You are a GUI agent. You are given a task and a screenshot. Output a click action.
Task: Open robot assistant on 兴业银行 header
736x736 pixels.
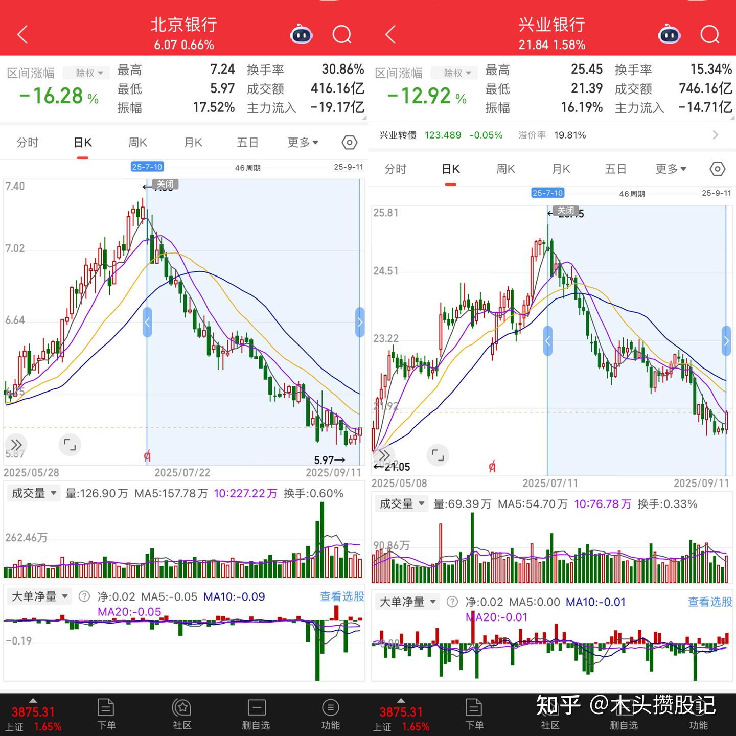(x=669, y=34)
